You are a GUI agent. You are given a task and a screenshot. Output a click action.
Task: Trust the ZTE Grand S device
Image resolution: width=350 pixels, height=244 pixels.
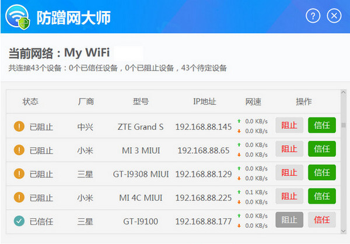pyautogui.click(x=321, y=126)
